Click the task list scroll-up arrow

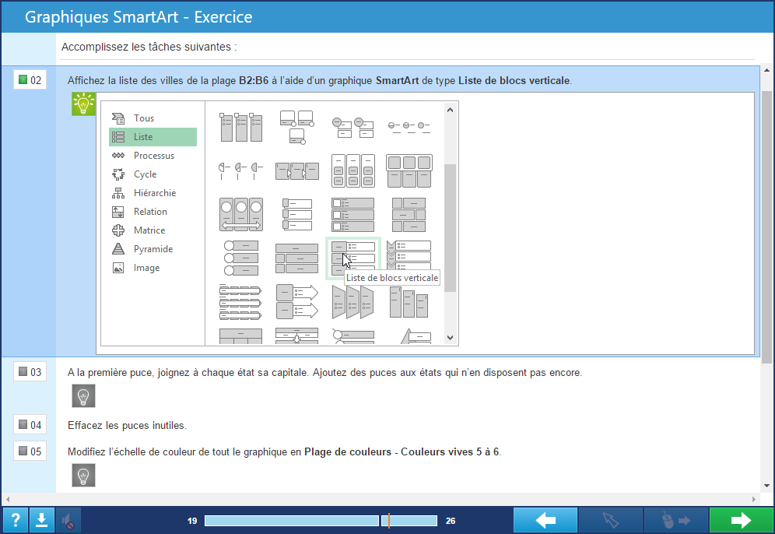pos(766,71)
